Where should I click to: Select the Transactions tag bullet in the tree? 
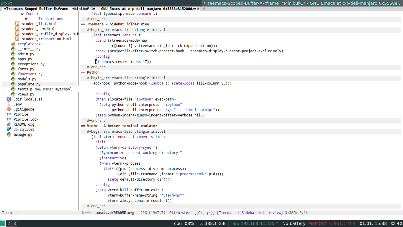pyautogui.click(x=26, y=19)
